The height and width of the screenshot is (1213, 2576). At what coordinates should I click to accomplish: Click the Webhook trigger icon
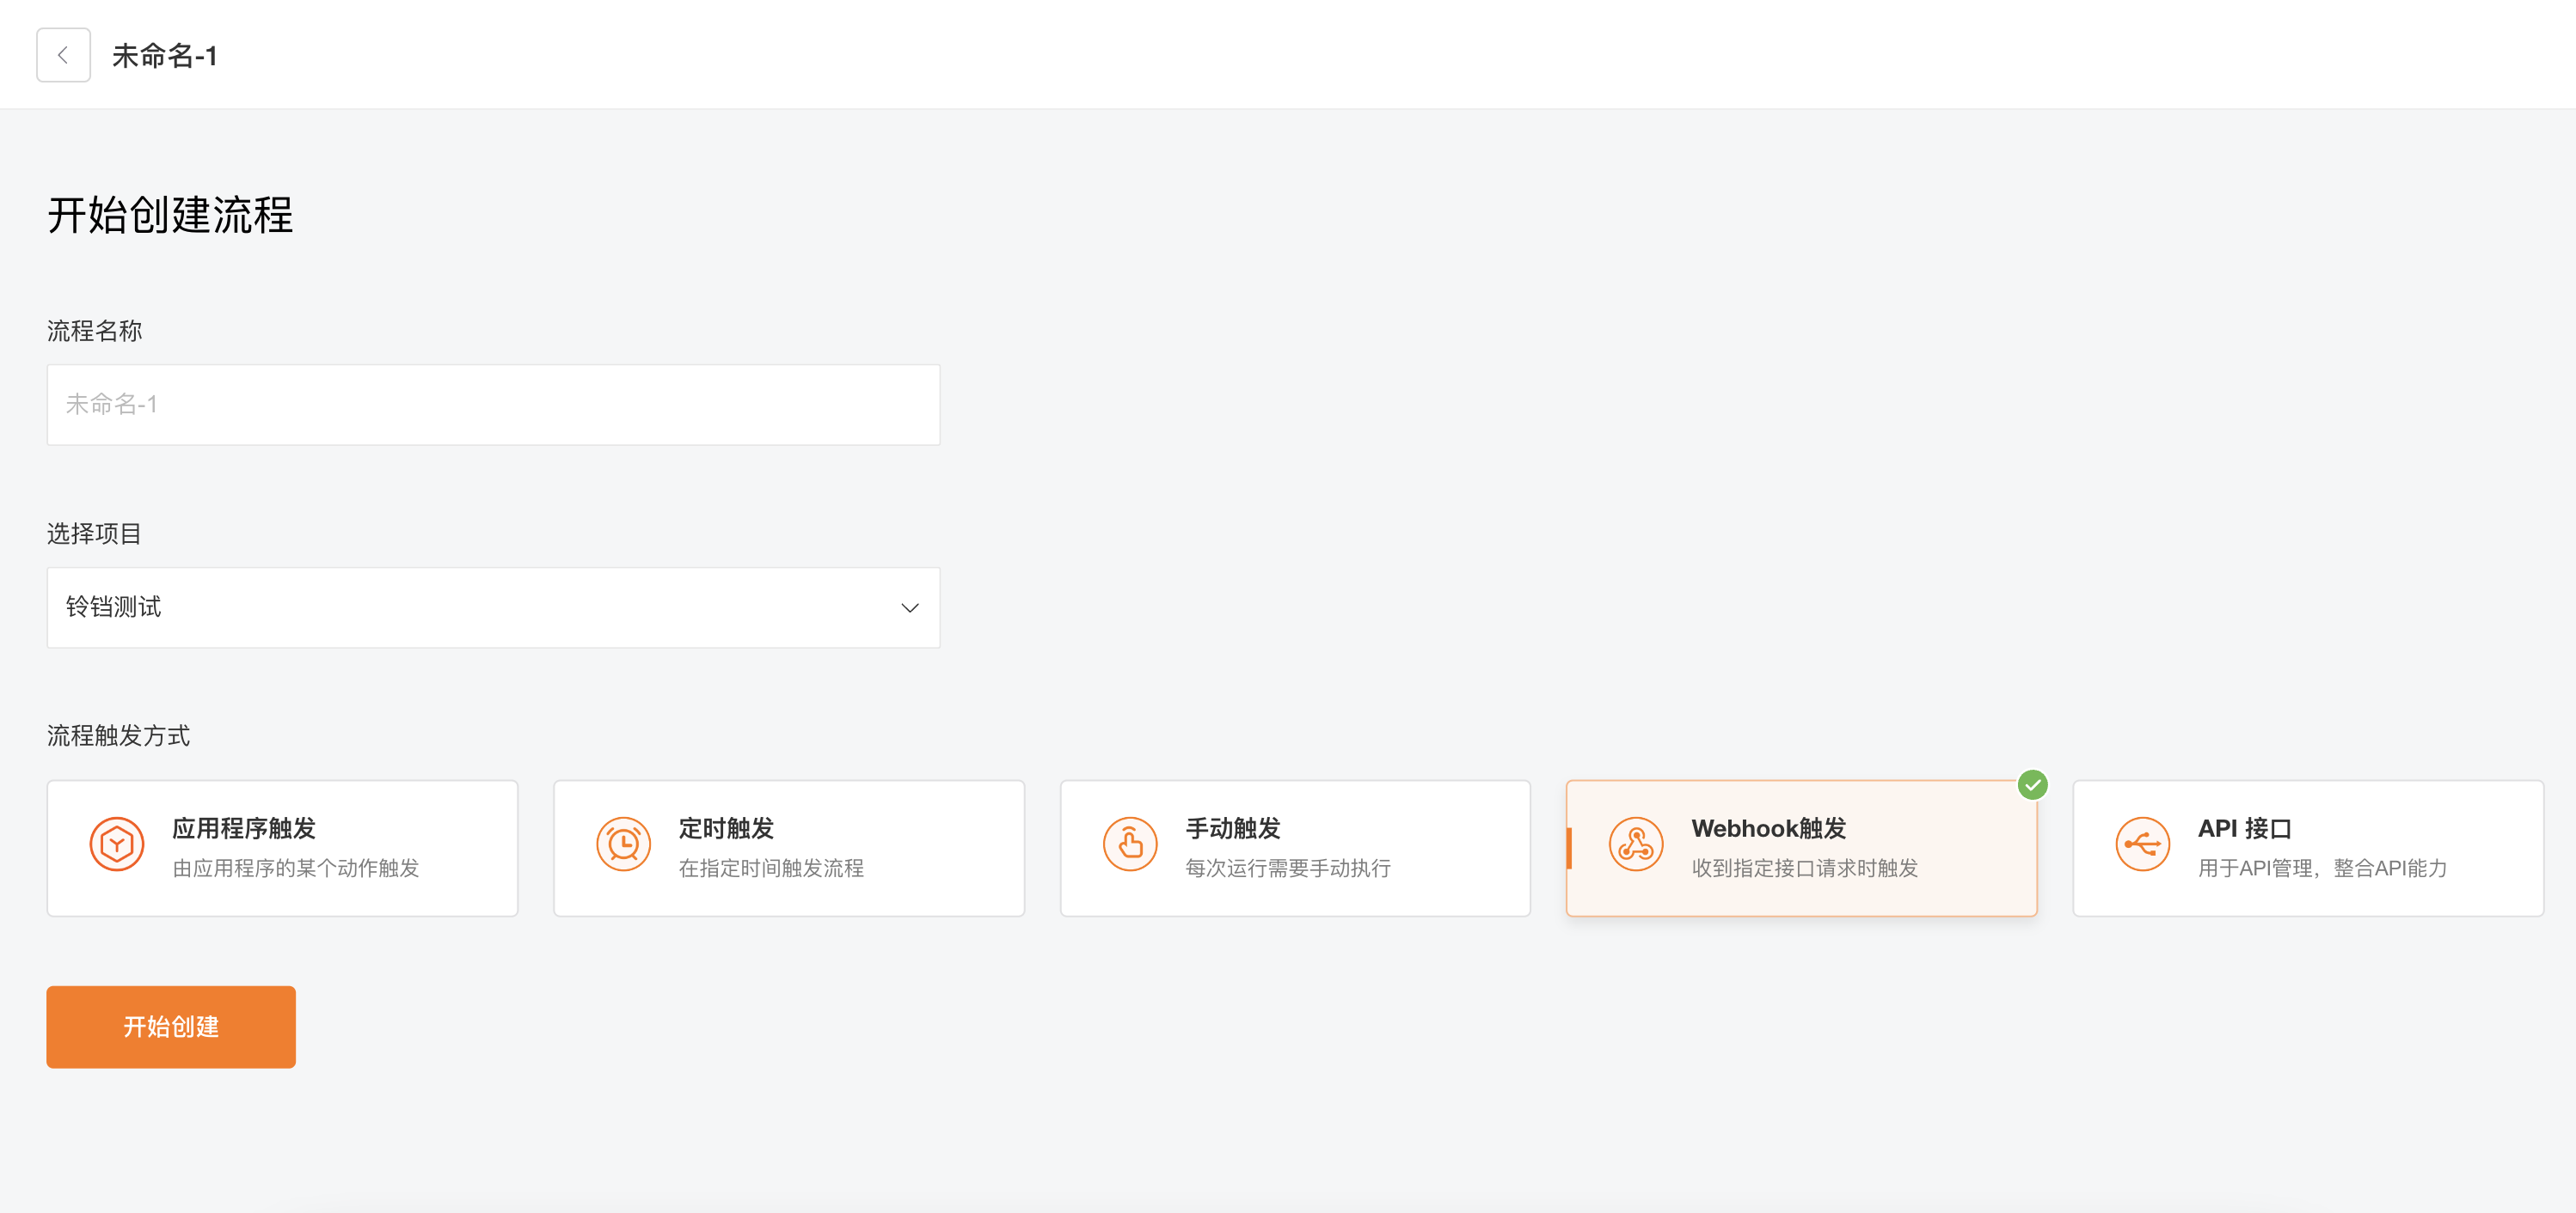1636,844
